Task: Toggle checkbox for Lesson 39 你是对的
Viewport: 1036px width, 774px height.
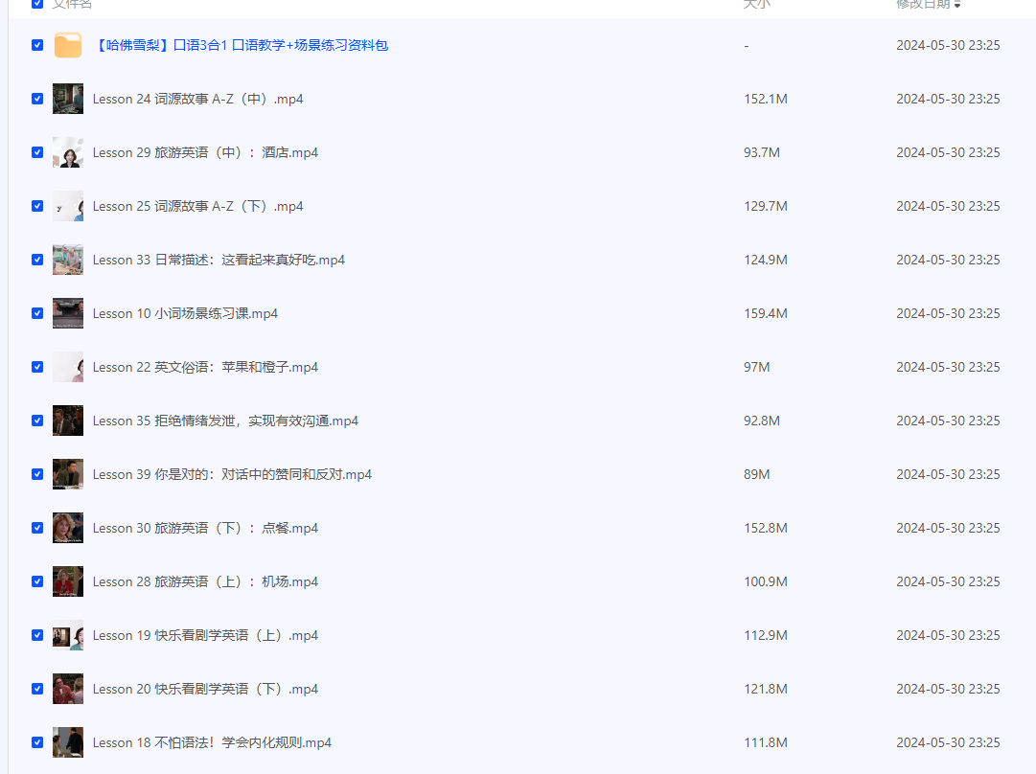Action: click(37, 474)
